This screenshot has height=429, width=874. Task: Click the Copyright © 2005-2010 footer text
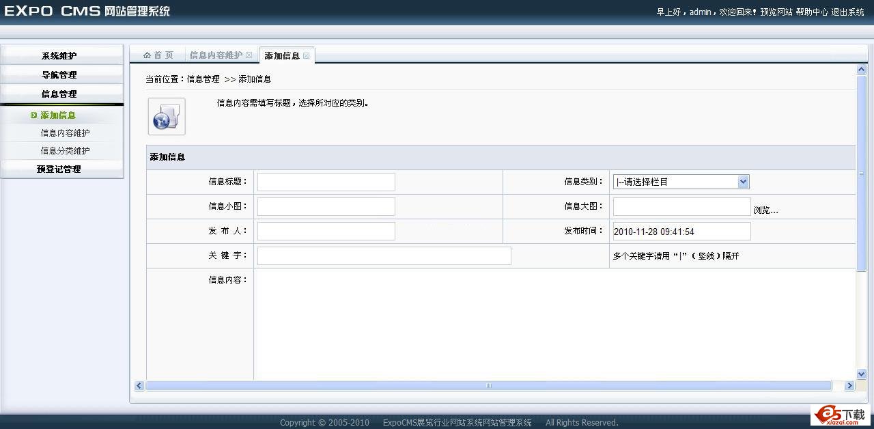(324, 422)
